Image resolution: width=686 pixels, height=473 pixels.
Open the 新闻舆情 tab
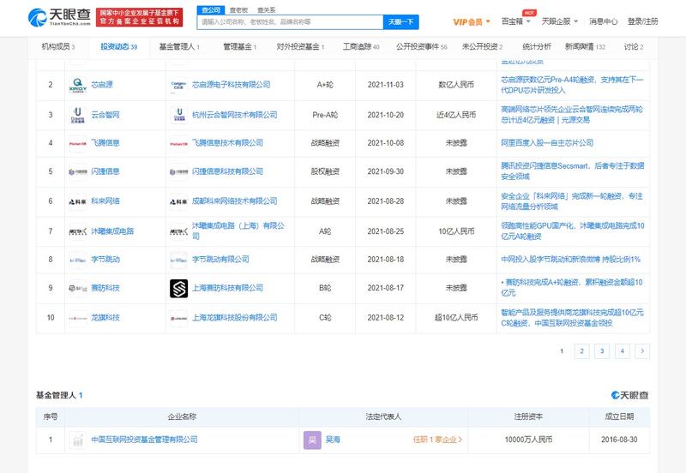[585, 47]
